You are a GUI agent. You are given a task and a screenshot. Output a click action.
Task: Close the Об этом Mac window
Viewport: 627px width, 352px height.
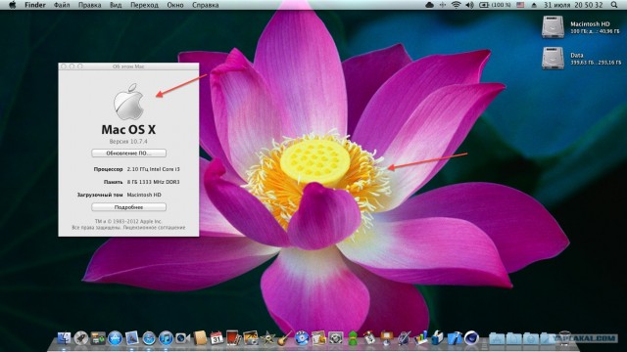coord(63,66)
